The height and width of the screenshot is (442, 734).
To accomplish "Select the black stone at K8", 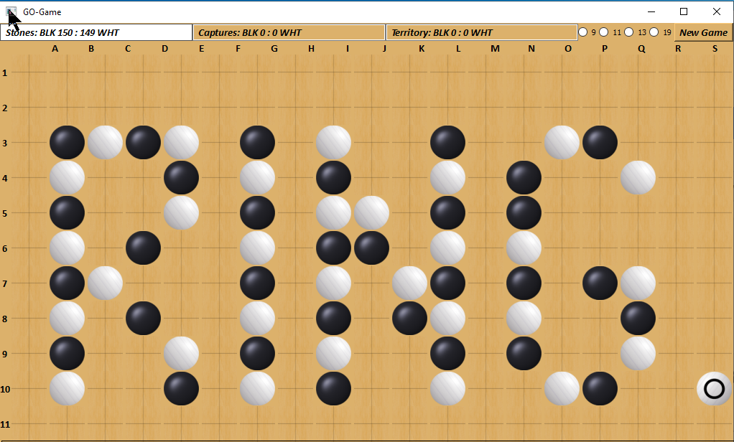I will [x=409, y=319].
